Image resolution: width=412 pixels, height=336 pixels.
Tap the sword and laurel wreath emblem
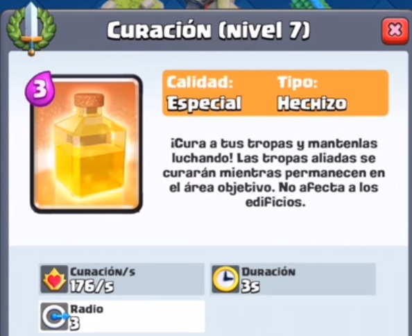(31, 31)
